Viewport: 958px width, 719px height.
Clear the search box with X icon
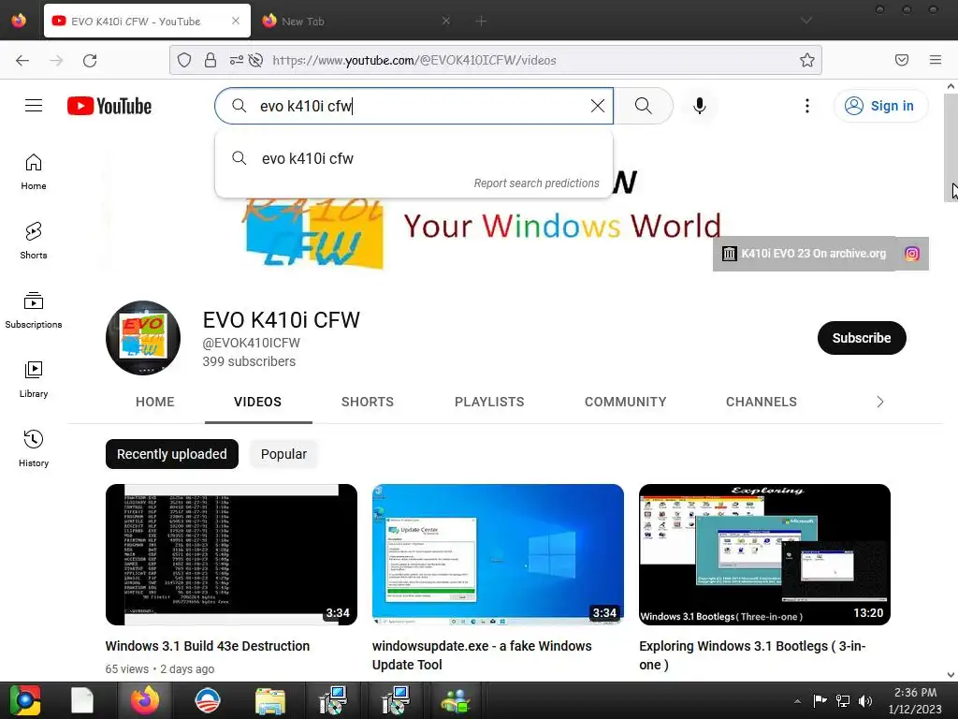coord(598,106)
